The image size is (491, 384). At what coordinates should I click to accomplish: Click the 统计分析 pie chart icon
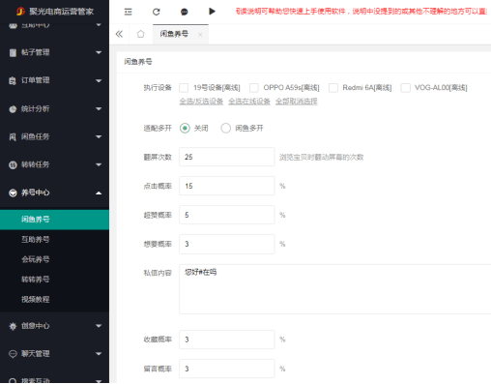point(13,109)
